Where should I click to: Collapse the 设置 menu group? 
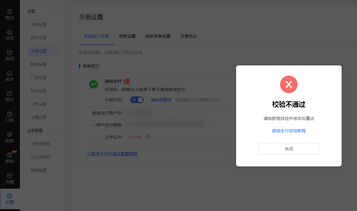coord(56,11)
